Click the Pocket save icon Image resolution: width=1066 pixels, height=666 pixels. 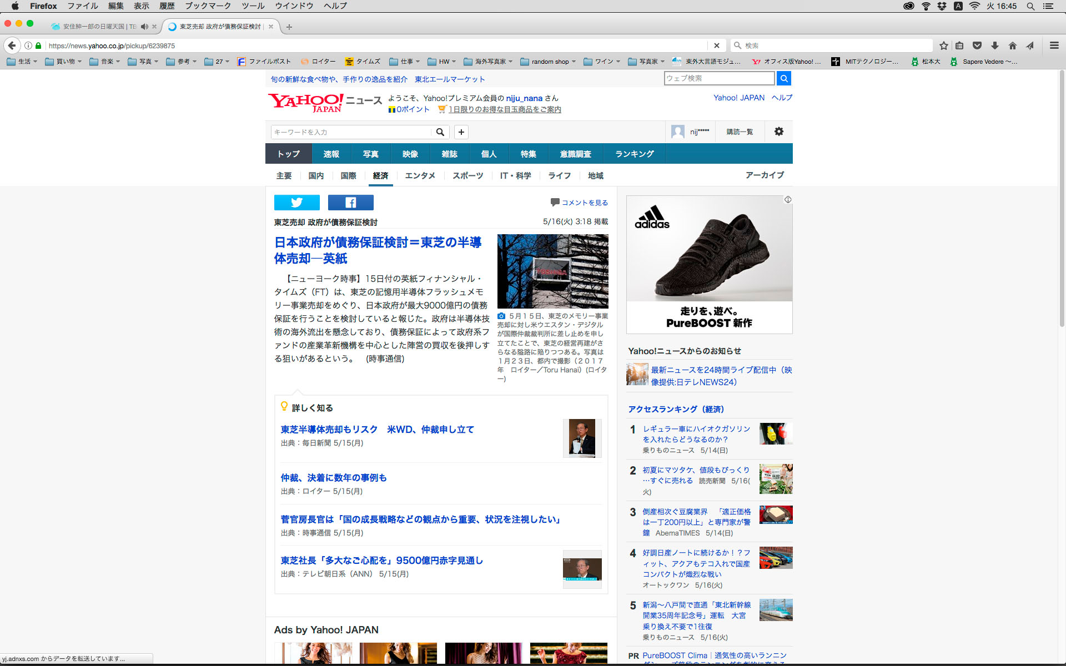977,46
